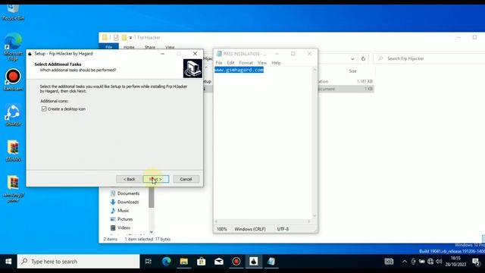Click Notepad vertical scrollbar down arrow
The height and width of the screenshot is (273, 485).
pyautogui.click(x=314, y=215)
